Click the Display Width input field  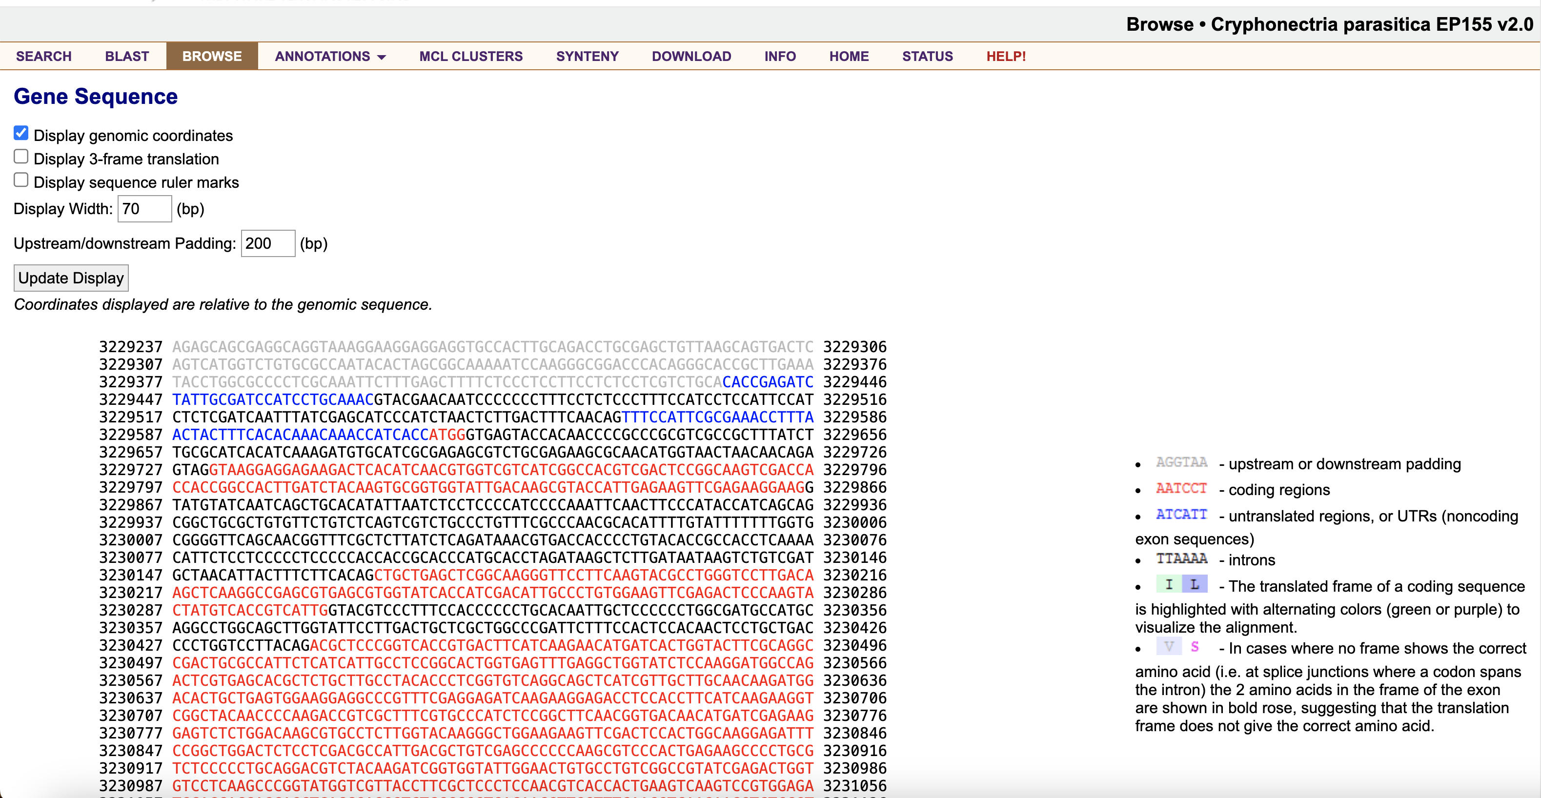tap(144, 209)
